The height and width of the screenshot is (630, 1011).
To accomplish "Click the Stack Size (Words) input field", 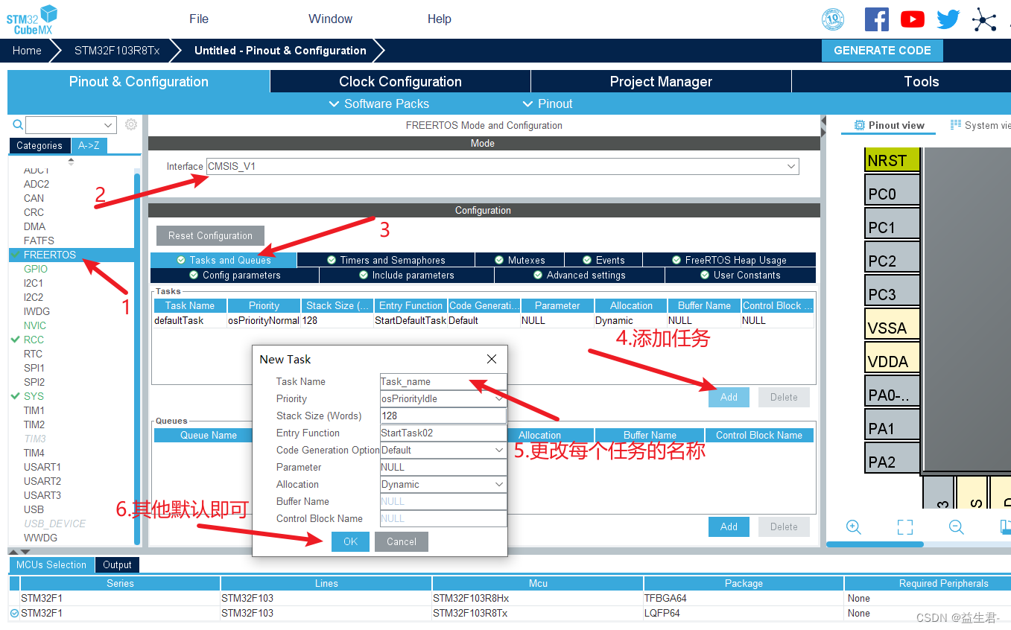I will coord(443,416).
